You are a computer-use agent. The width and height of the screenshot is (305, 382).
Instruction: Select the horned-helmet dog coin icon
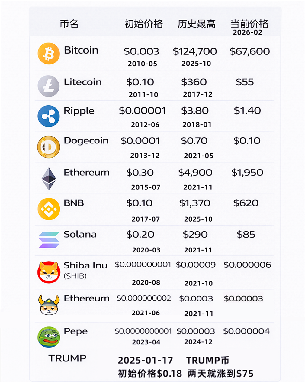click(49, 305)
